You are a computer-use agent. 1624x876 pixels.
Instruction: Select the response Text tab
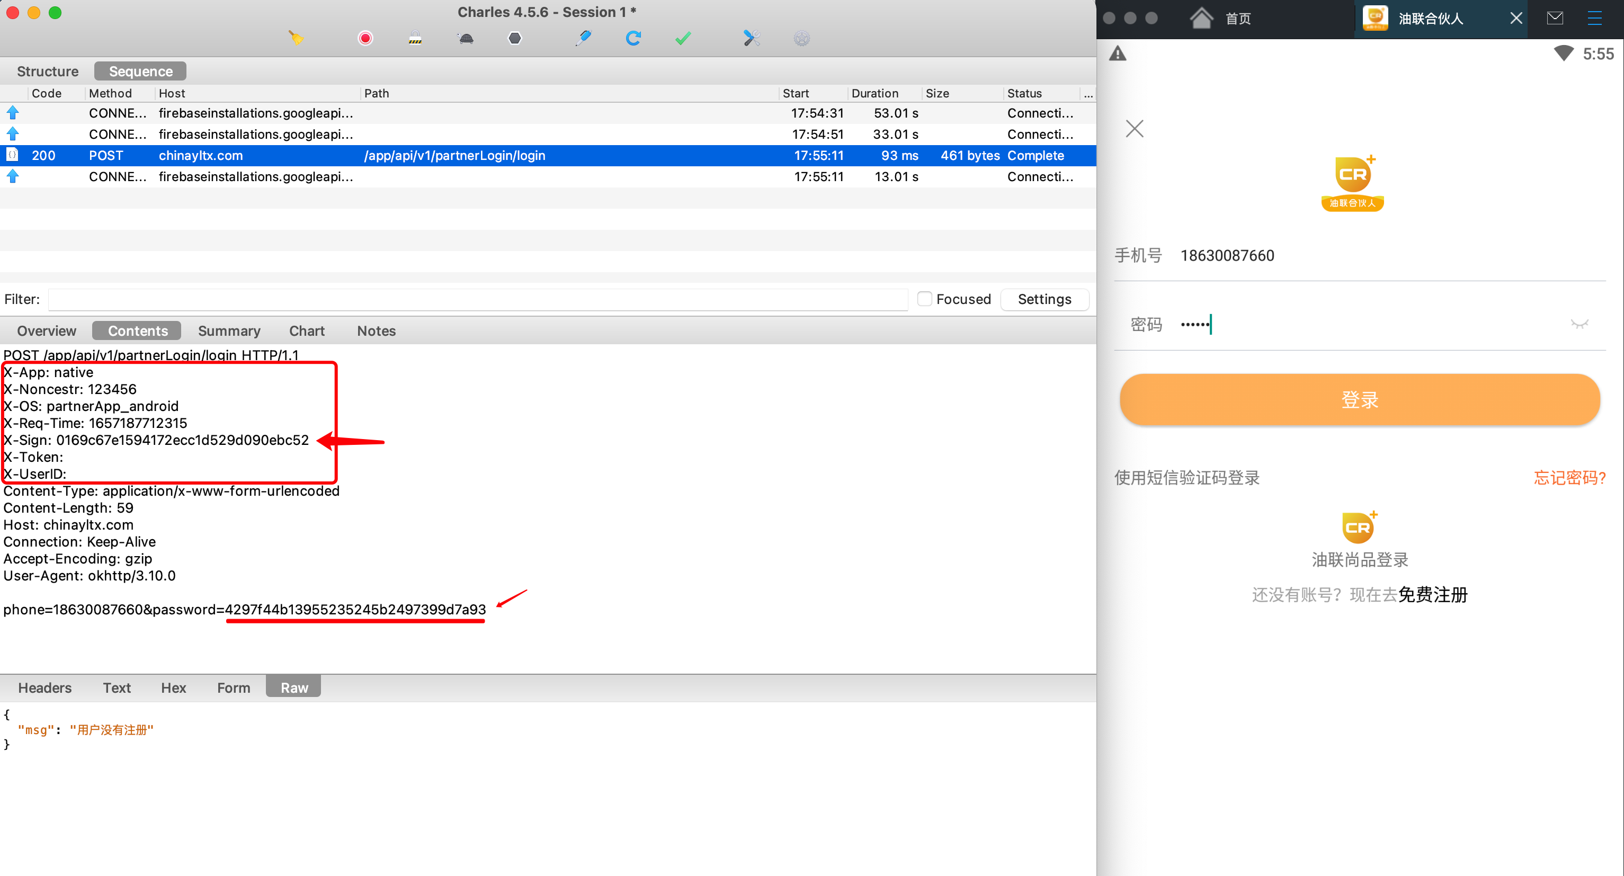(117, 687)
